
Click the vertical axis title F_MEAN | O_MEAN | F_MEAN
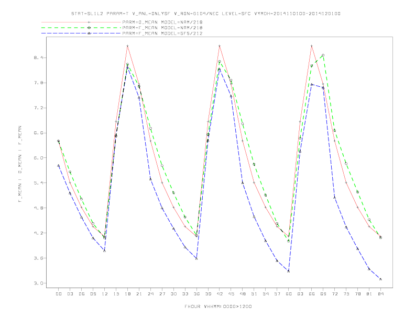point(20,164)
